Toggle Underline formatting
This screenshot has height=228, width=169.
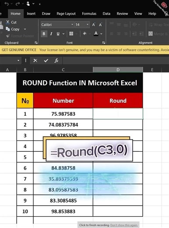point(58,34)
